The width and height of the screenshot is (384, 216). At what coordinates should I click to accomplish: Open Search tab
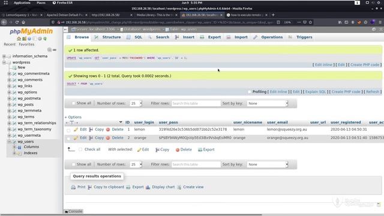click(159, 37)
